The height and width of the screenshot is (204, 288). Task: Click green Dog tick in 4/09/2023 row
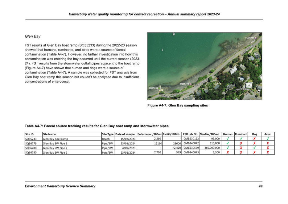[x=254, y=148]
